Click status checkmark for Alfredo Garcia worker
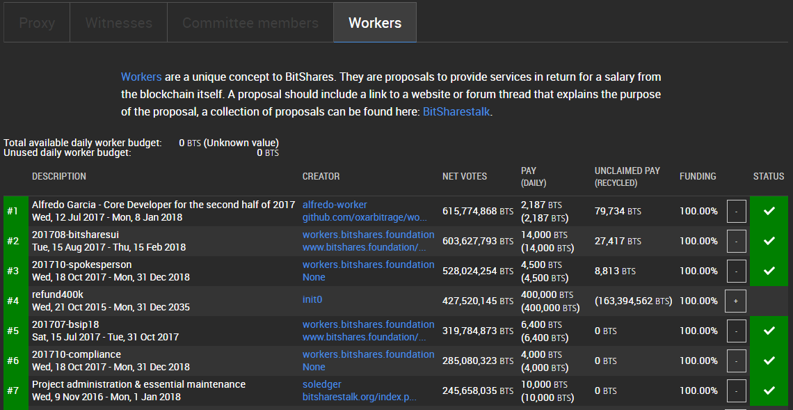This screenshot has height=410, width=793. point(769,211)
